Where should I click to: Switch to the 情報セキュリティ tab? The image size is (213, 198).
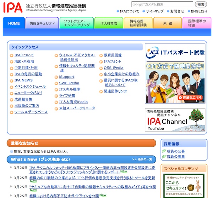(x=42, y=23)
